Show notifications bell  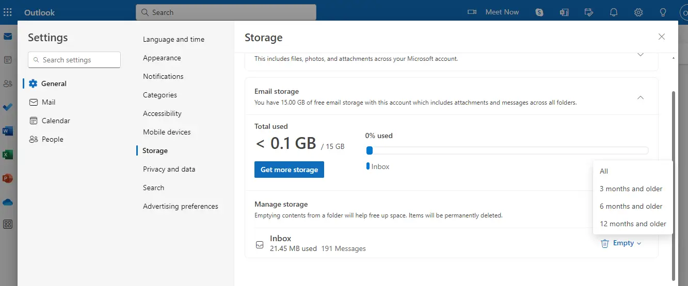[x=614, y=12]
